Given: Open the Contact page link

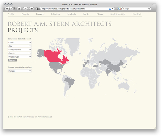Looking at the screenshot, I should pyautogui.click(x=137, y=14).
